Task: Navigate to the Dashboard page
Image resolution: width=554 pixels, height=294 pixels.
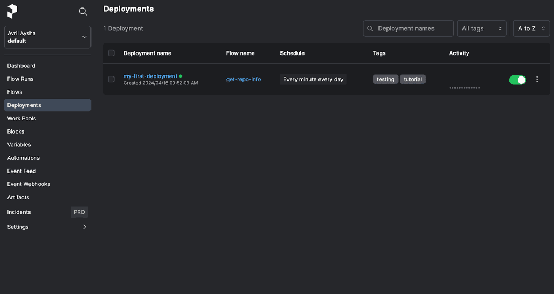Action: click(x=21, y=66)
